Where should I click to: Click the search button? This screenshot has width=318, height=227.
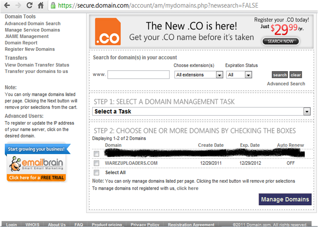point(280,75)
